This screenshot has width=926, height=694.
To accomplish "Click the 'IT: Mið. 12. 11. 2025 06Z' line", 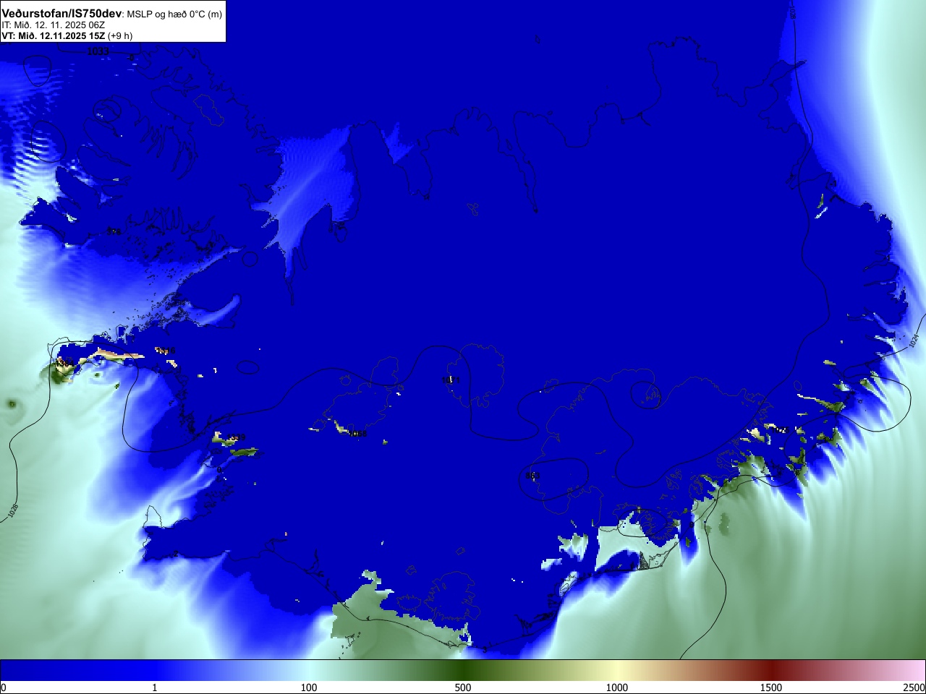I will point(54,25).
